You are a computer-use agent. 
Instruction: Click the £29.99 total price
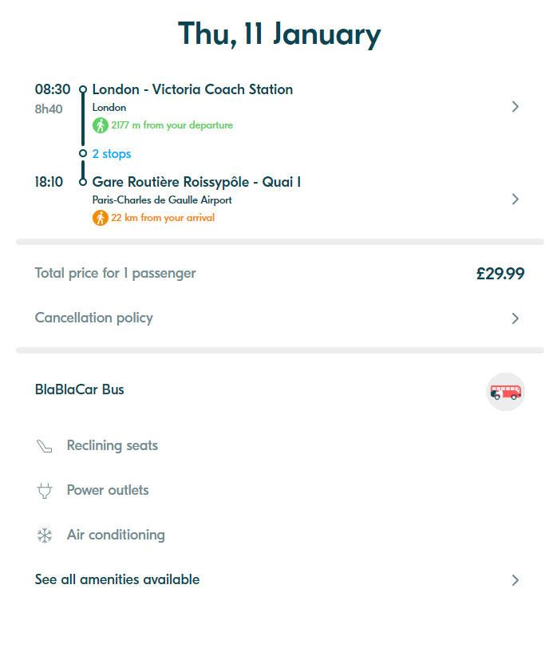pyautogui.click(x=500, y=274)
